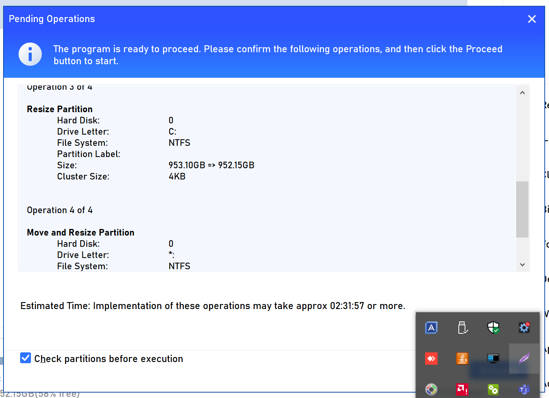Click the 'Size:' label under Resize Partition
This screenshot has width=549, height=398.
coord(67,165)
